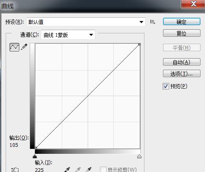This screenshot has height=172, width=205.
Task: Confirm with the 确定 button
Action: point(182,22)
